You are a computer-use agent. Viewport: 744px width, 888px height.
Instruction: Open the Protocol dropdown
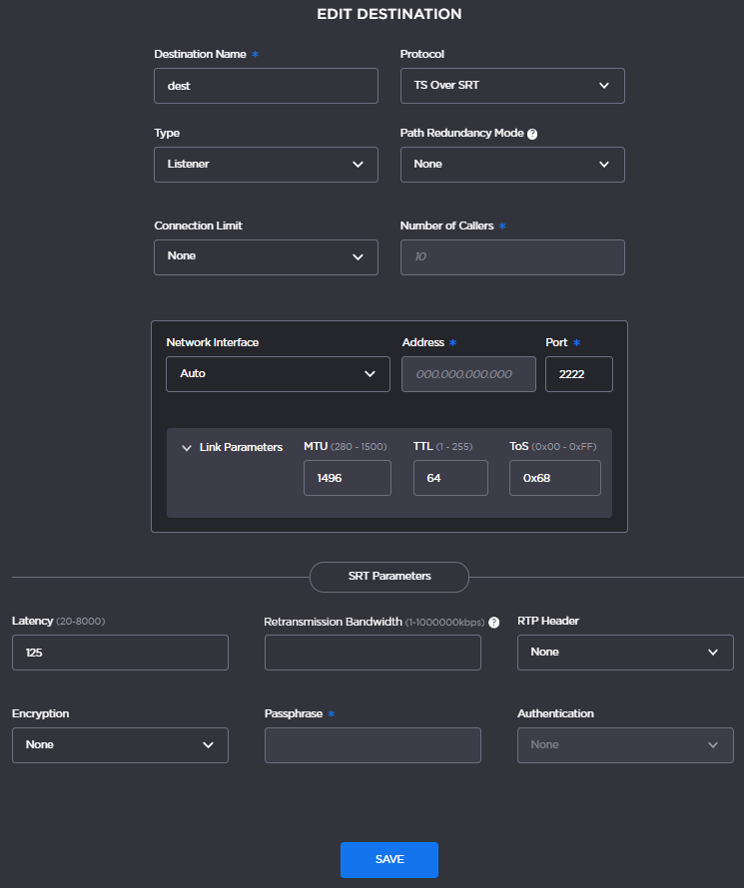tap(512, 86)
